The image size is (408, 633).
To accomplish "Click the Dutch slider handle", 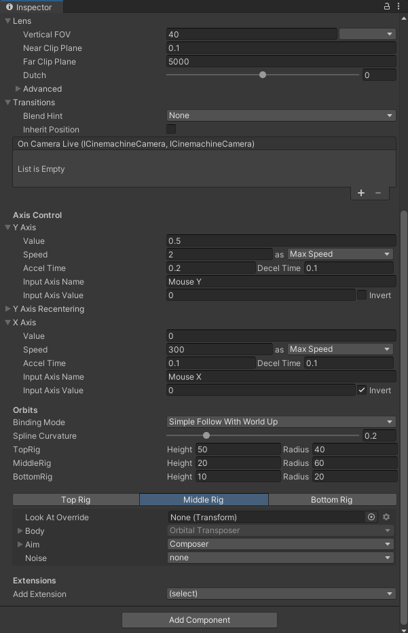I will coord(263,75).
